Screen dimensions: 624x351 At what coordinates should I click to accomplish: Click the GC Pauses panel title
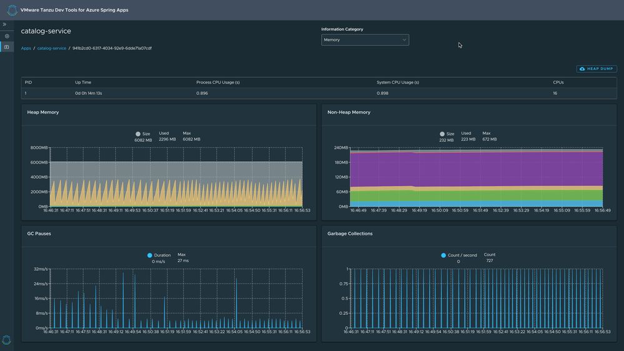tap(39, 234)
